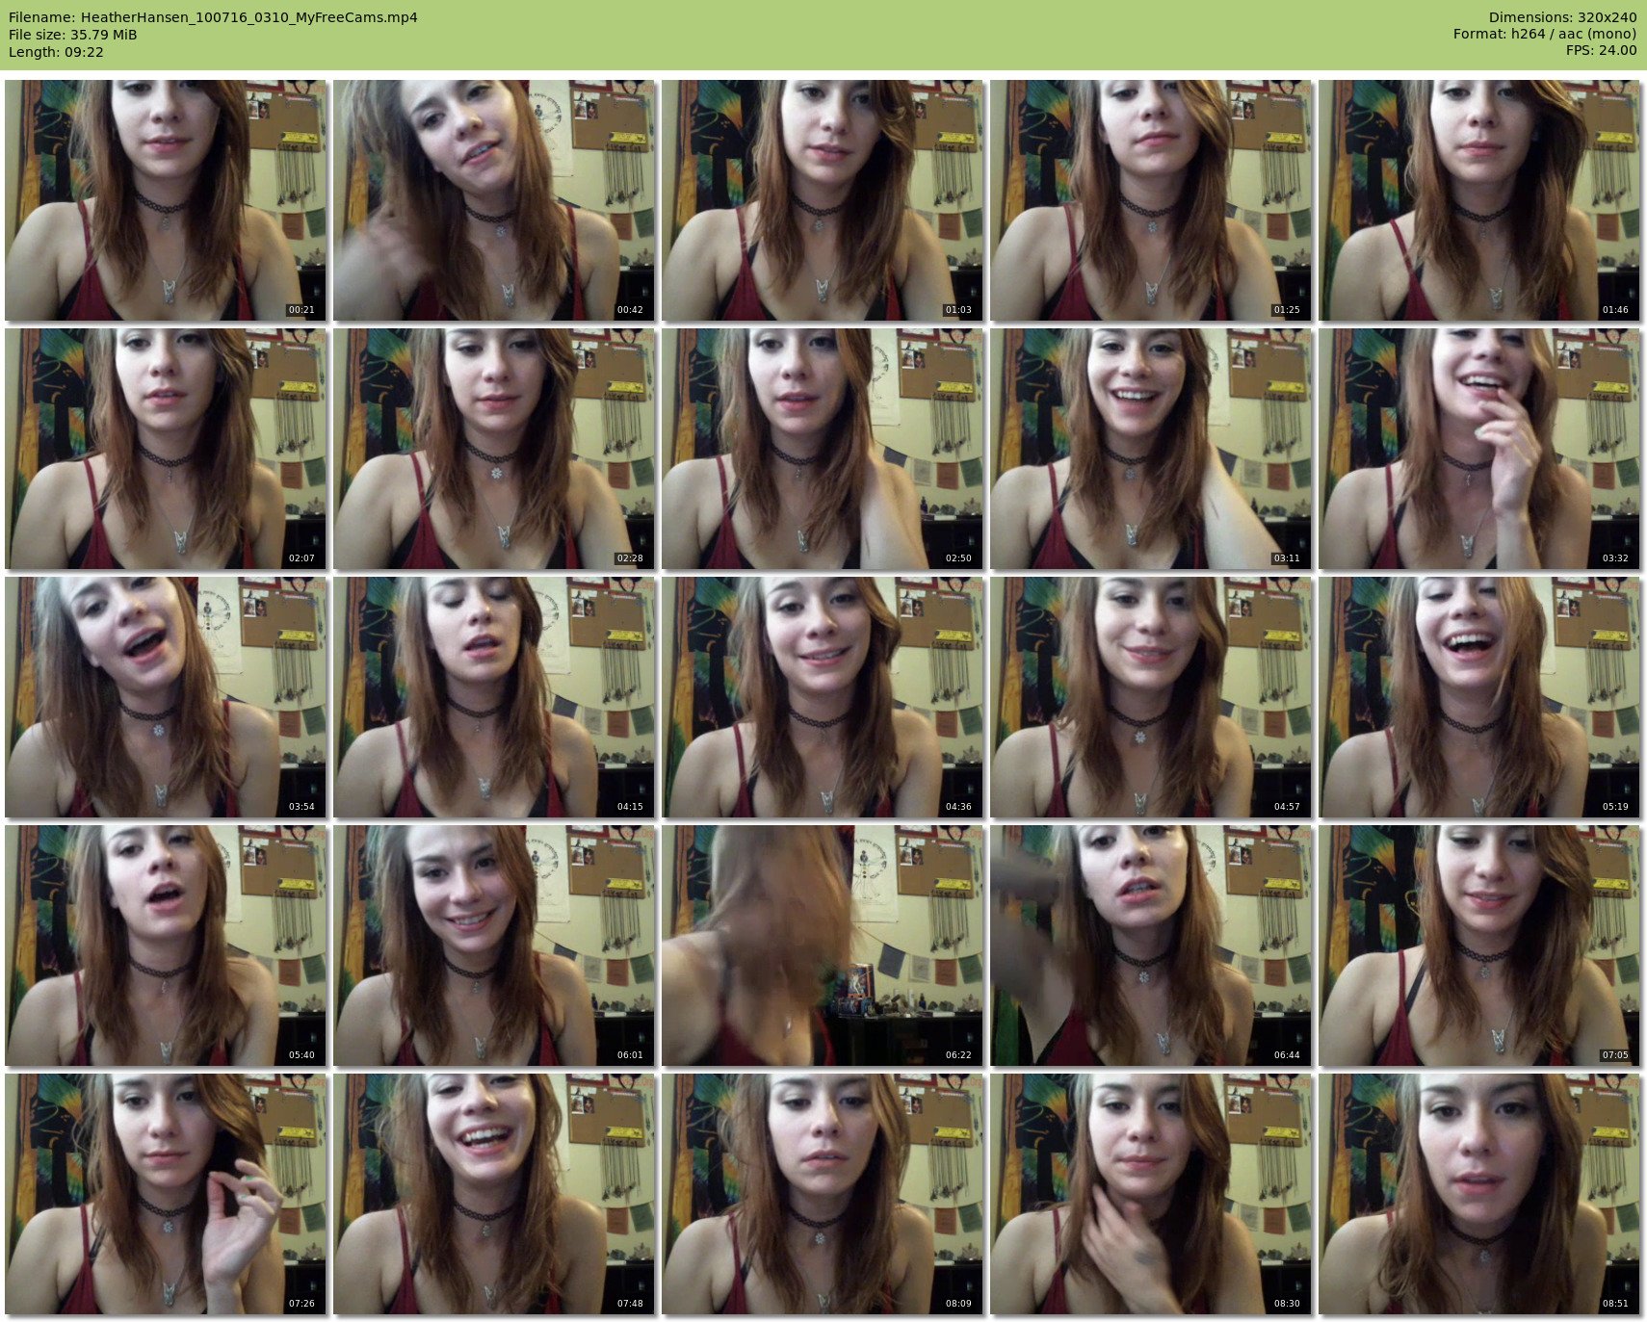
Task: Click the "Dimensions: 320x240" text
Action: (x=1562, y=17)
